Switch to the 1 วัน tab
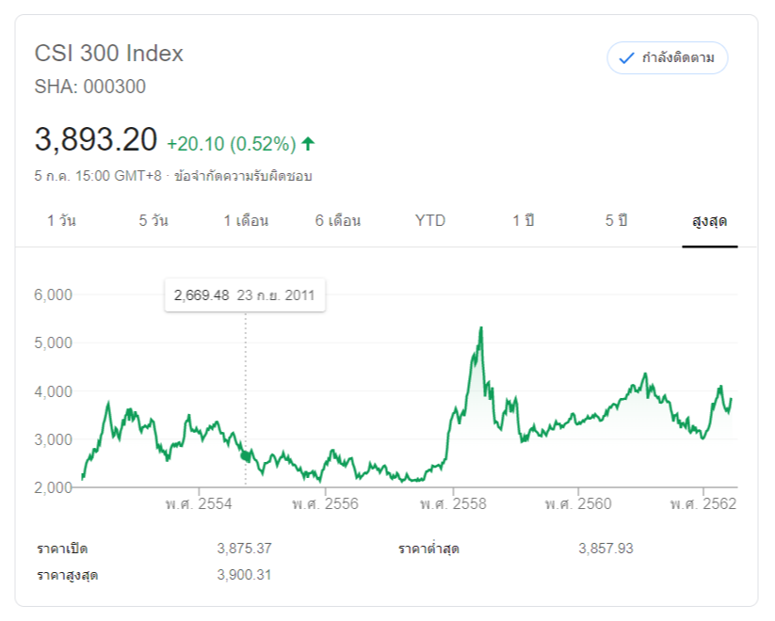Image resolution: width=775 pixels, height=621 pixels. pos(61,221)
